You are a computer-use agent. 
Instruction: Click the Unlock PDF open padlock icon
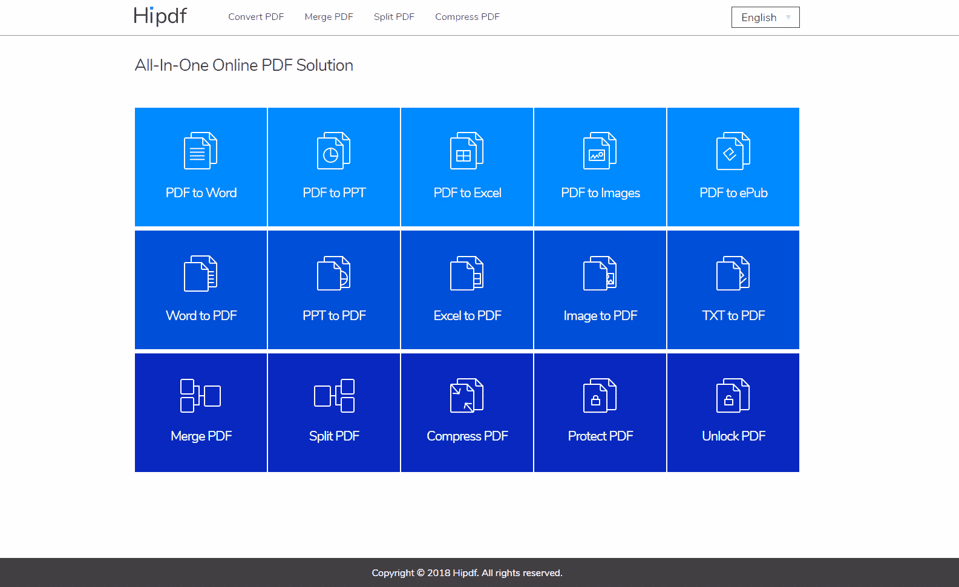tap(733, 396)
